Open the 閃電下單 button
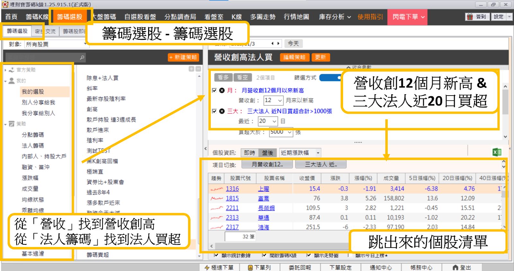Viewport: 514px width, 271px height. (408, 17)
